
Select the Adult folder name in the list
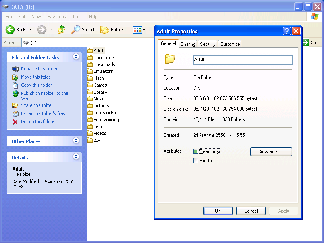(x=99, y=51)
